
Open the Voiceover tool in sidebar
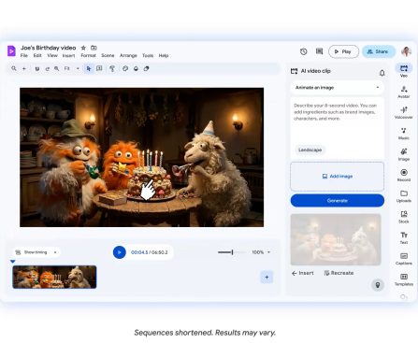pyautogui.click(x=404, y=112)
